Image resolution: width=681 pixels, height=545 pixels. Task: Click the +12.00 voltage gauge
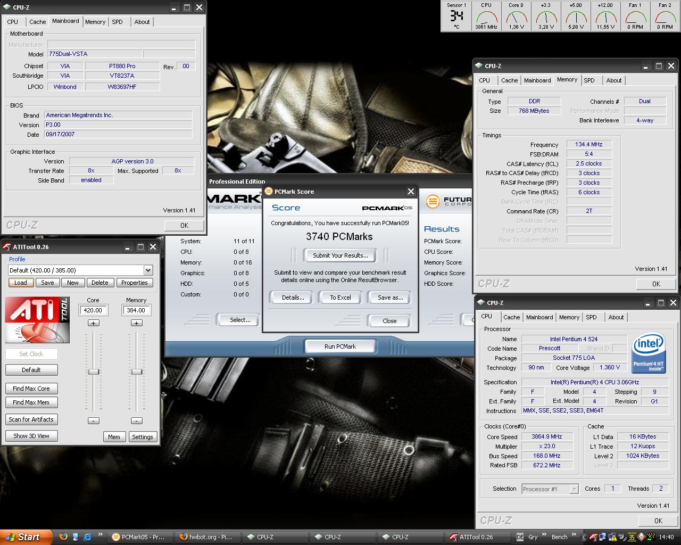(x=605, y=16)
